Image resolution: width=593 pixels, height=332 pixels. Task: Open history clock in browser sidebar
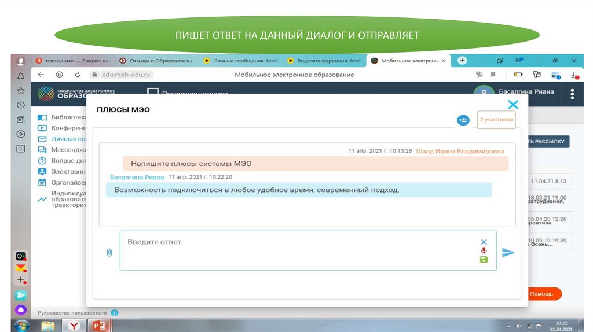tap(21, 105)
